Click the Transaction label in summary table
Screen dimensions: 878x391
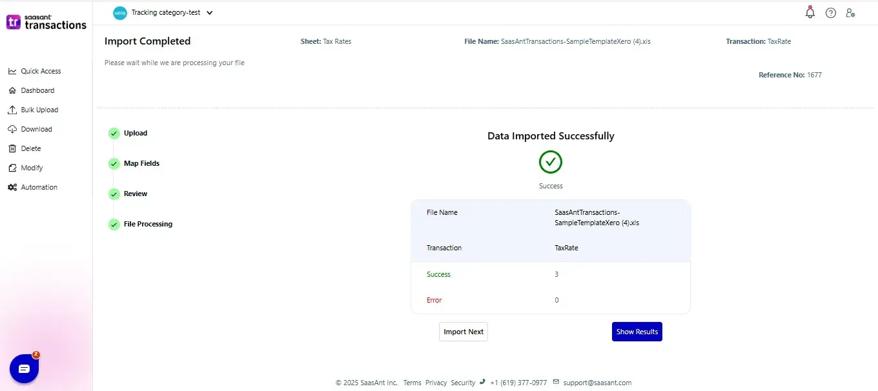444,248
